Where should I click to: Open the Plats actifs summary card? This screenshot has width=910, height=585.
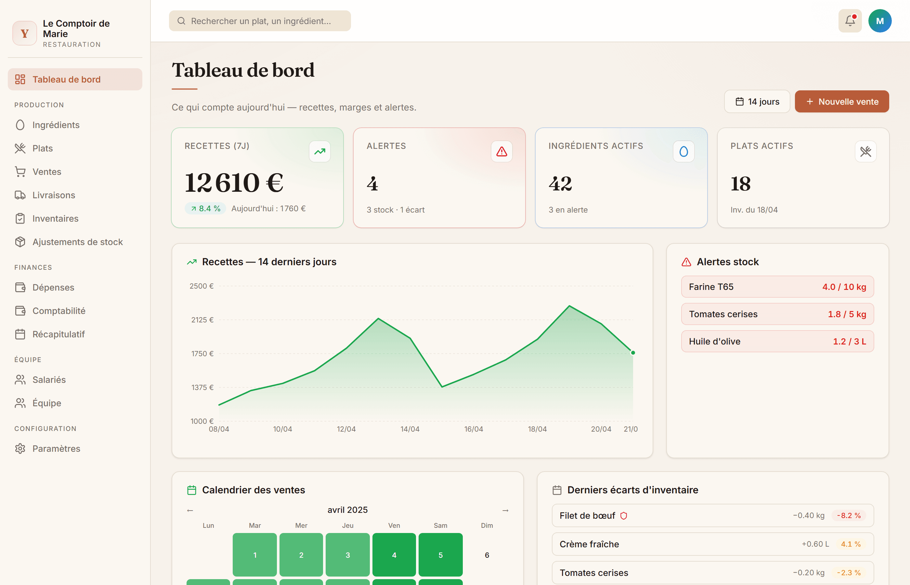(803, 178)
